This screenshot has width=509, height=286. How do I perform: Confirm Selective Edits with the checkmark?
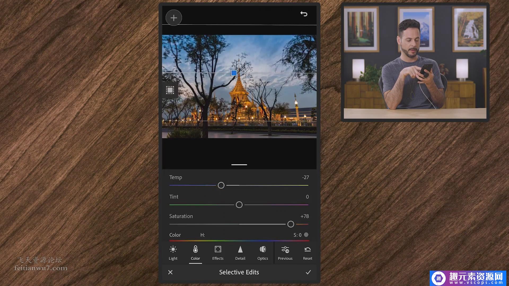[308, 272]
